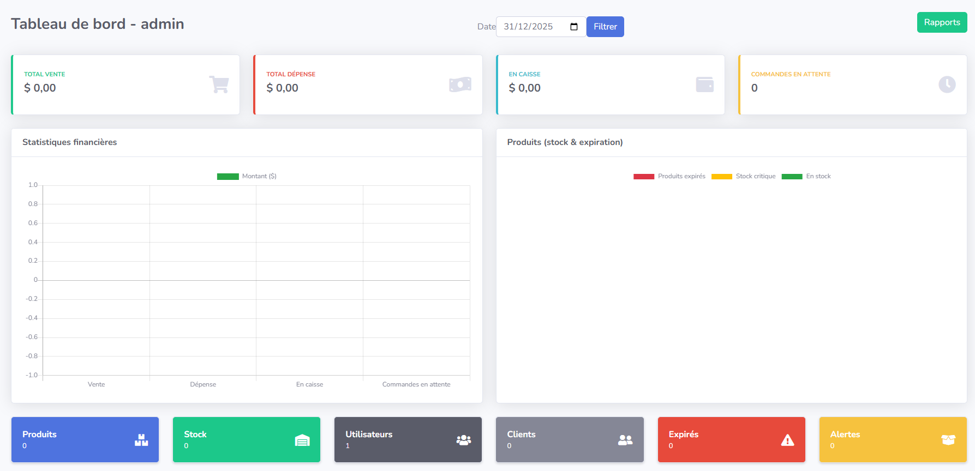The image size is (975, 471).
Task: Click the Tableau de bord - admin title
Action: (98, 24)
